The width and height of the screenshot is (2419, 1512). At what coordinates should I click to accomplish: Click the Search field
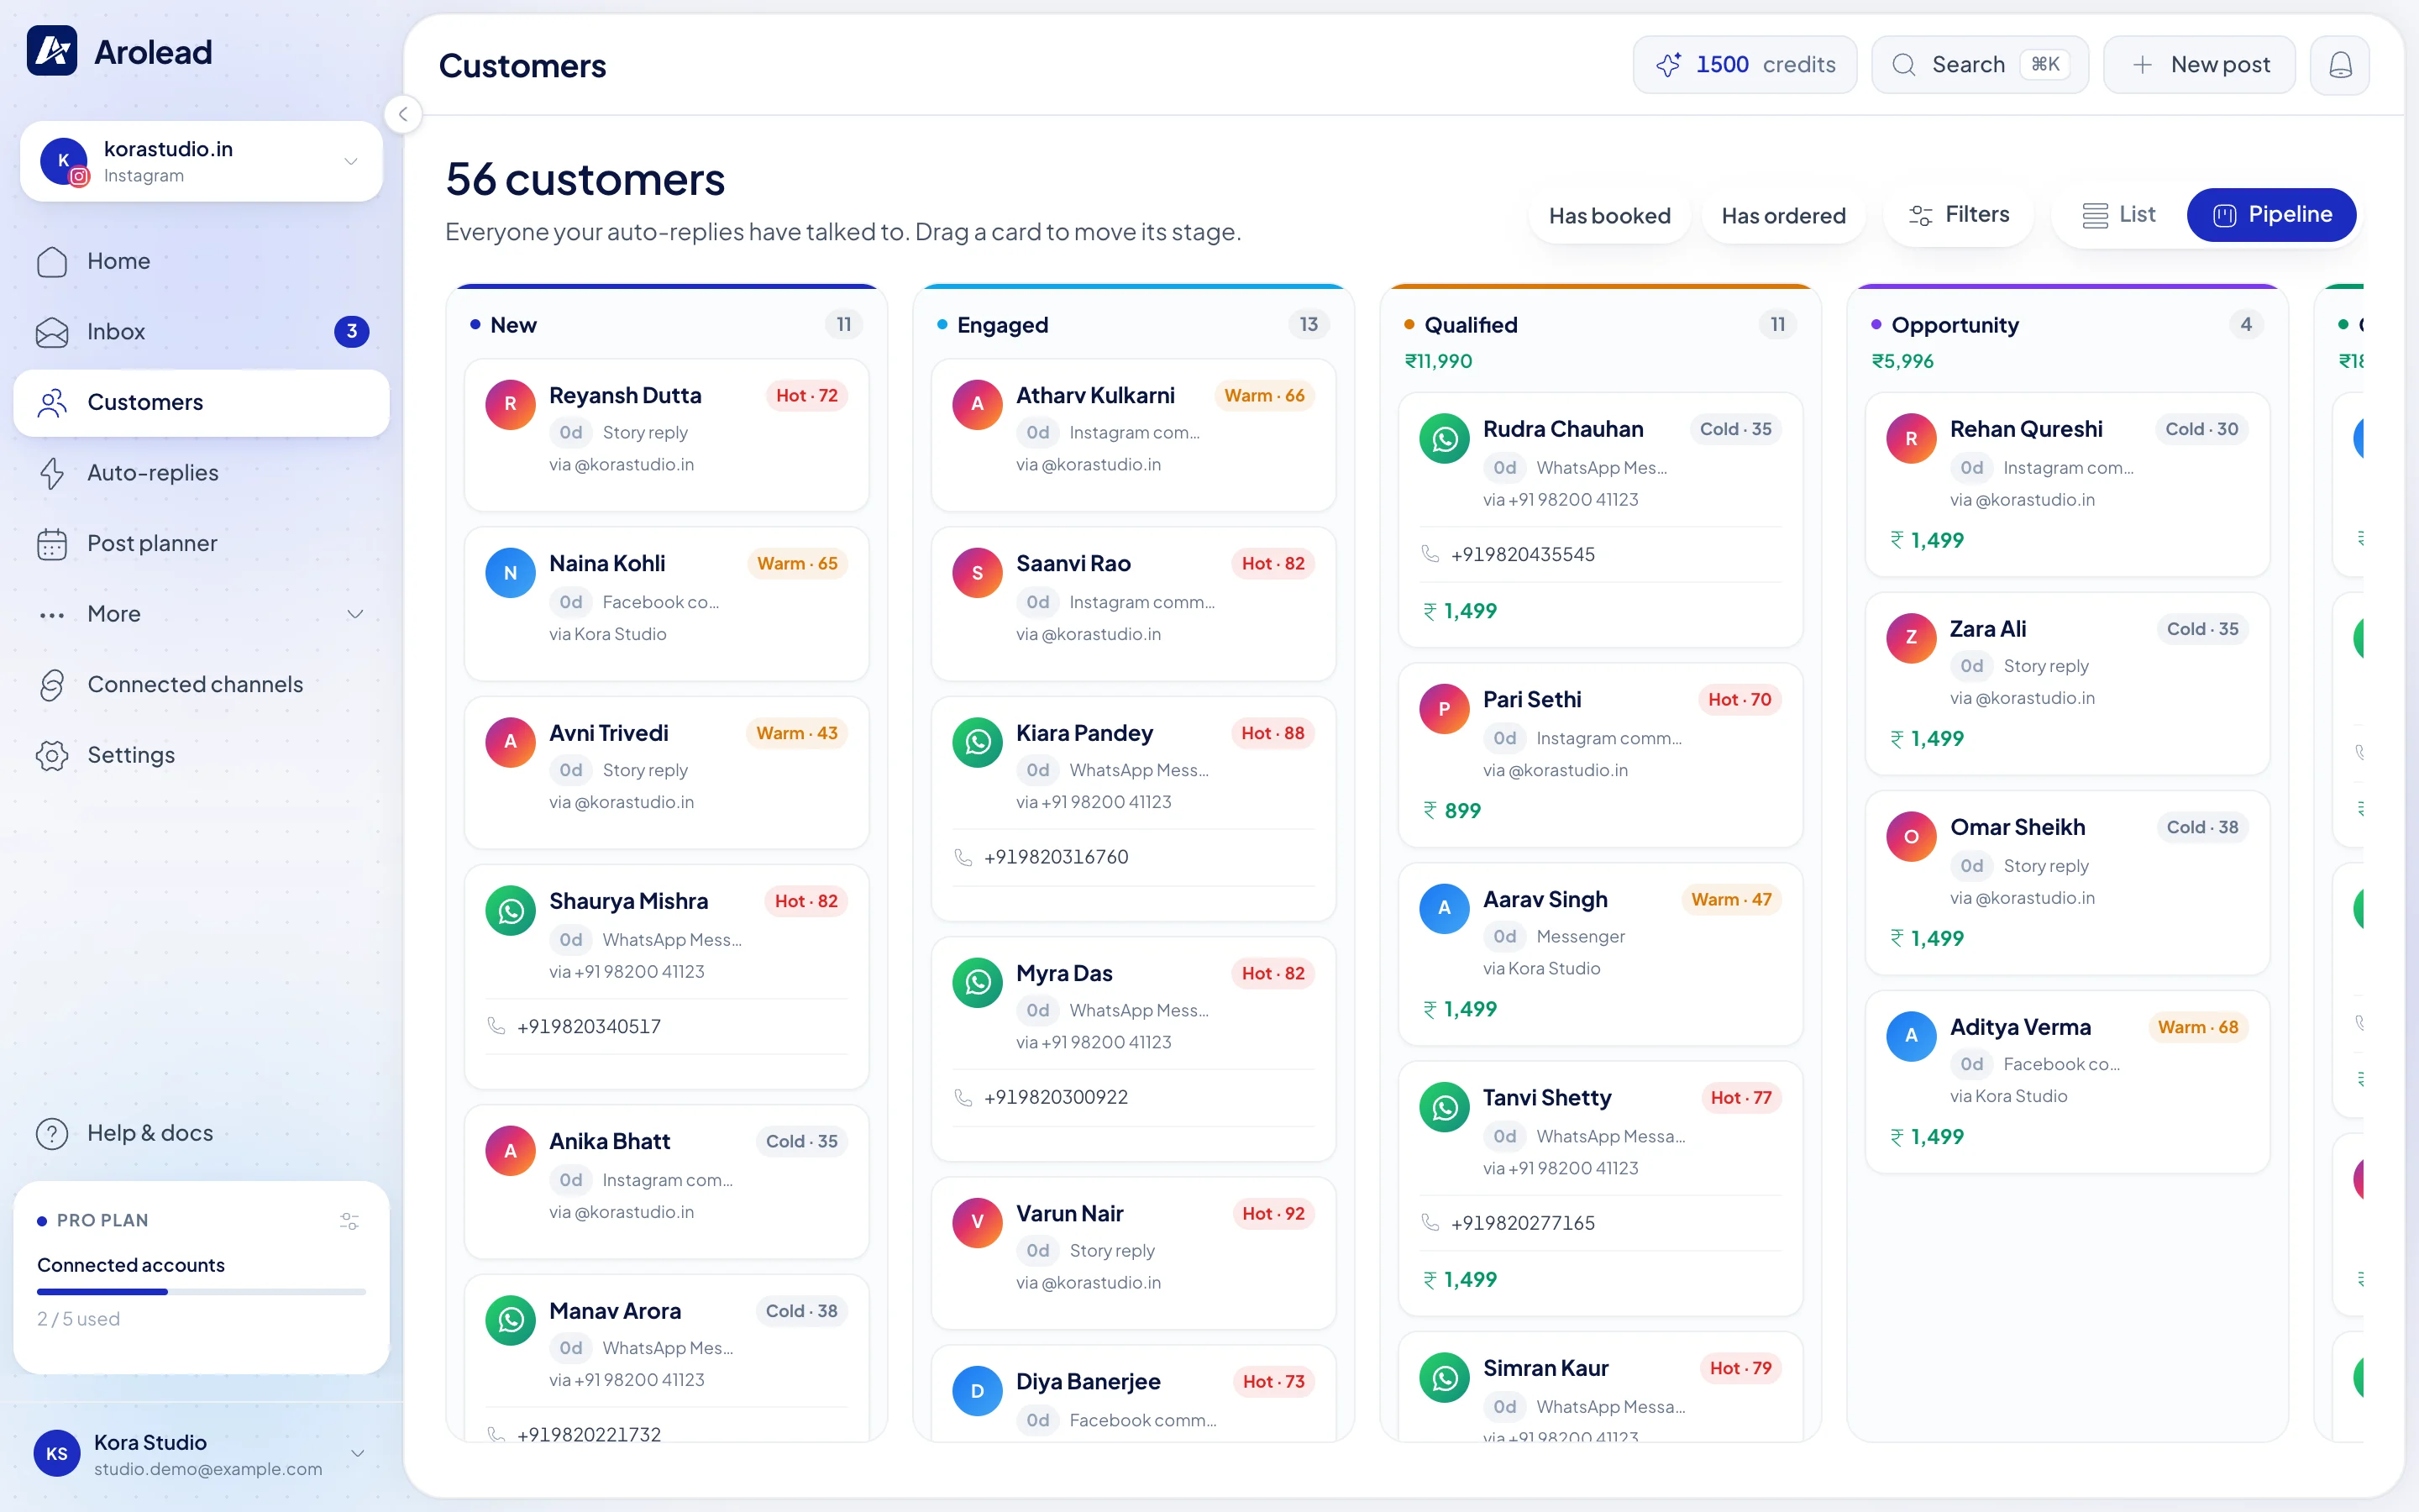tap(1979, 65)
